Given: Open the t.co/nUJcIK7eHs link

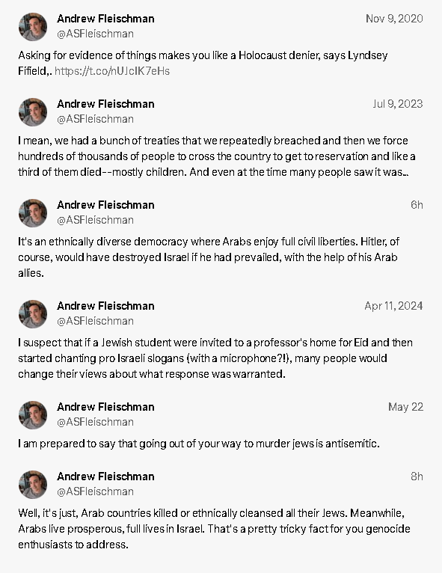Looking at the screenshot, I should click(x=112, y=71).
